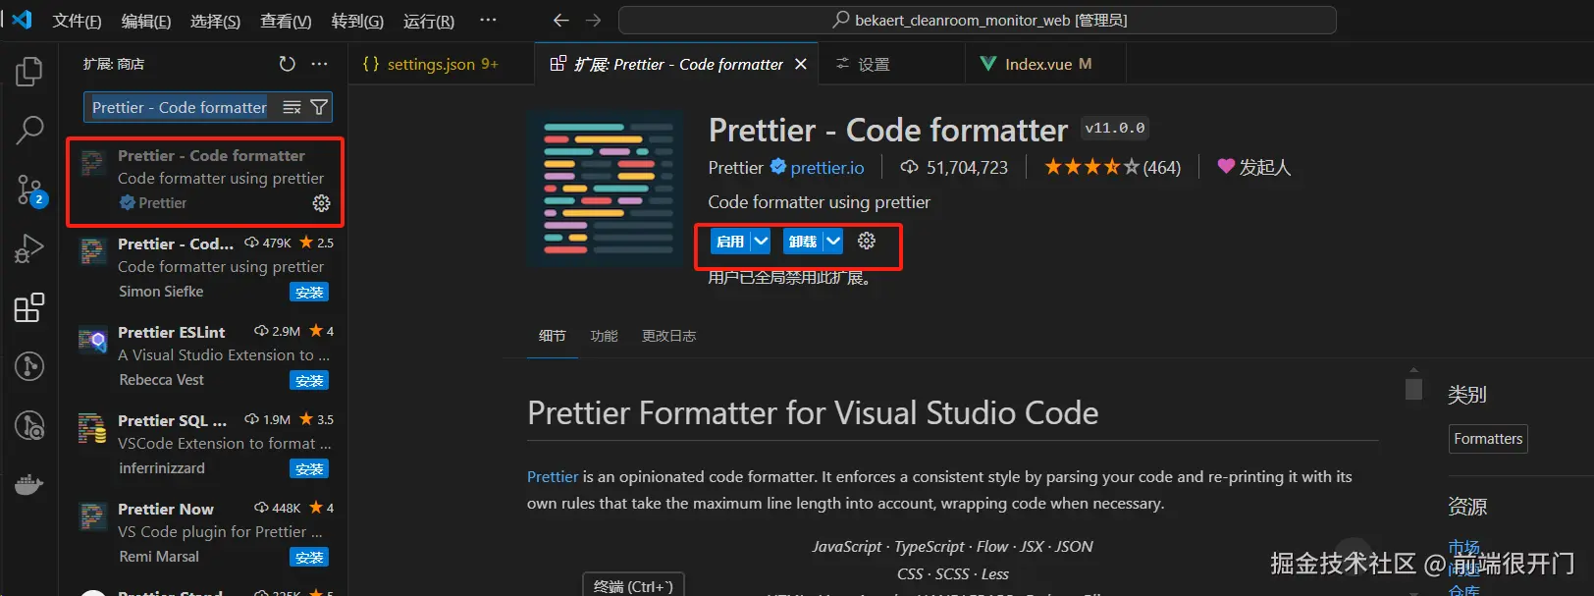
Task: Select Prettier ESLint extension list item
Action: tap(204, 356)
